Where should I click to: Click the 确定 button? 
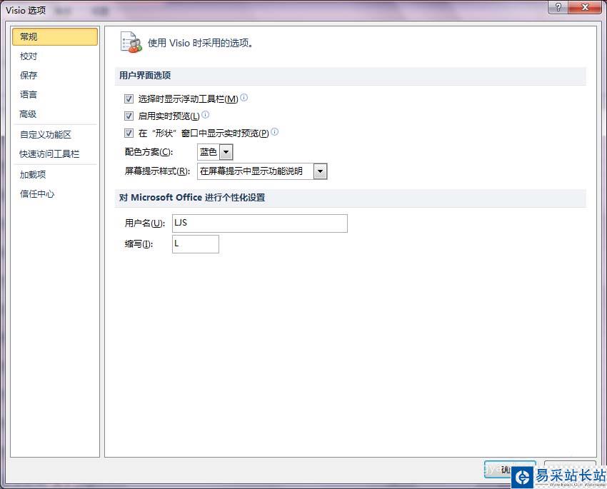click(x=510, y=469)
